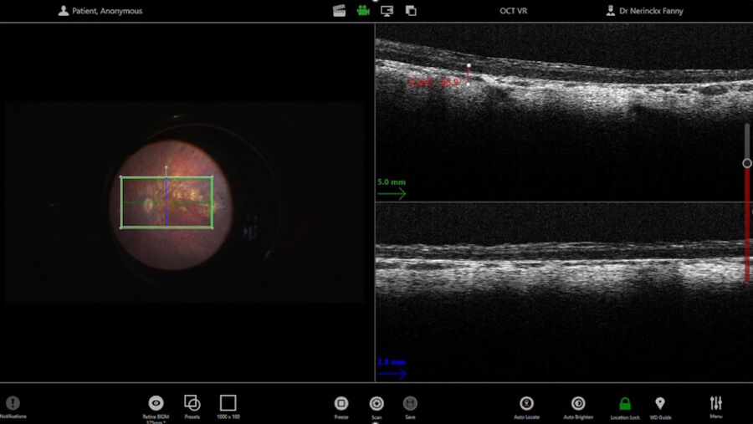Image resolution: width=753 pixels, height=424 pixels.
Task: Open the overlapping windows layout icon
Action: pyautogui.click(x=411, y=11)
